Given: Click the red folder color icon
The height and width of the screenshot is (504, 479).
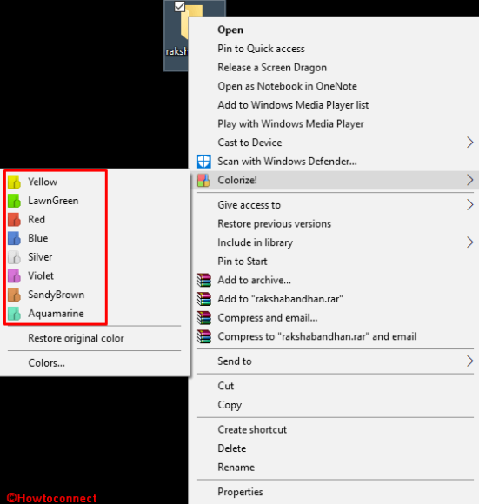Looking at the screenshot, I should point(15,220).
